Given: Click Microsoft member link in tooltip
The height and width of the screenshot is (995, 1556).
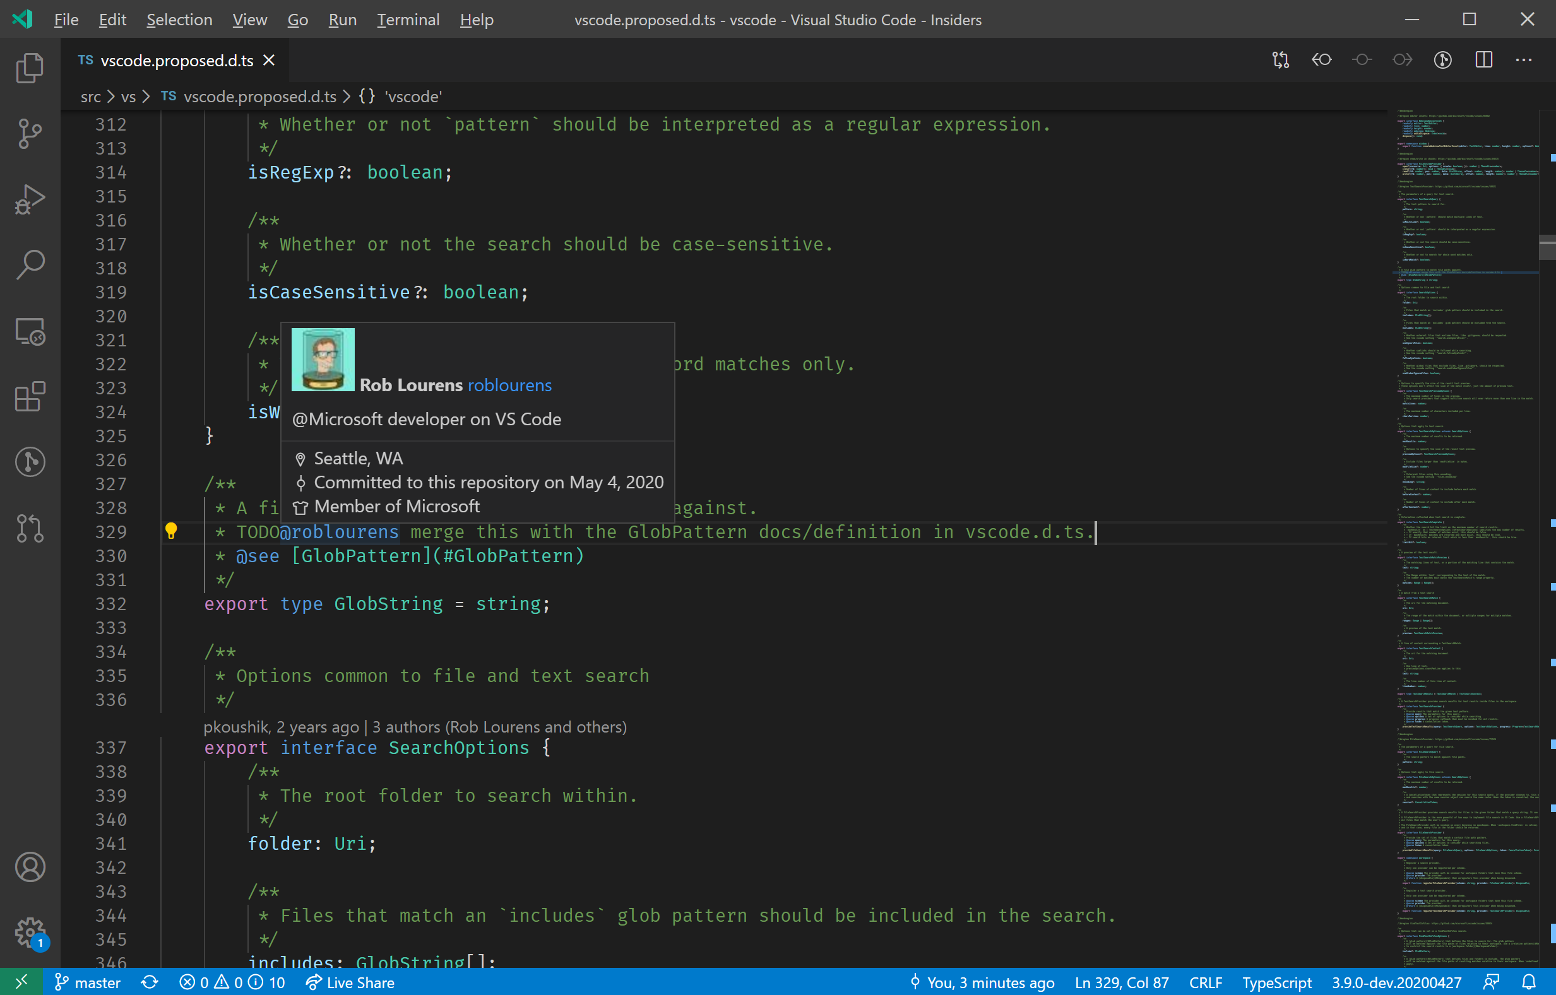Looking at the screenshot, I should [396, 507].
